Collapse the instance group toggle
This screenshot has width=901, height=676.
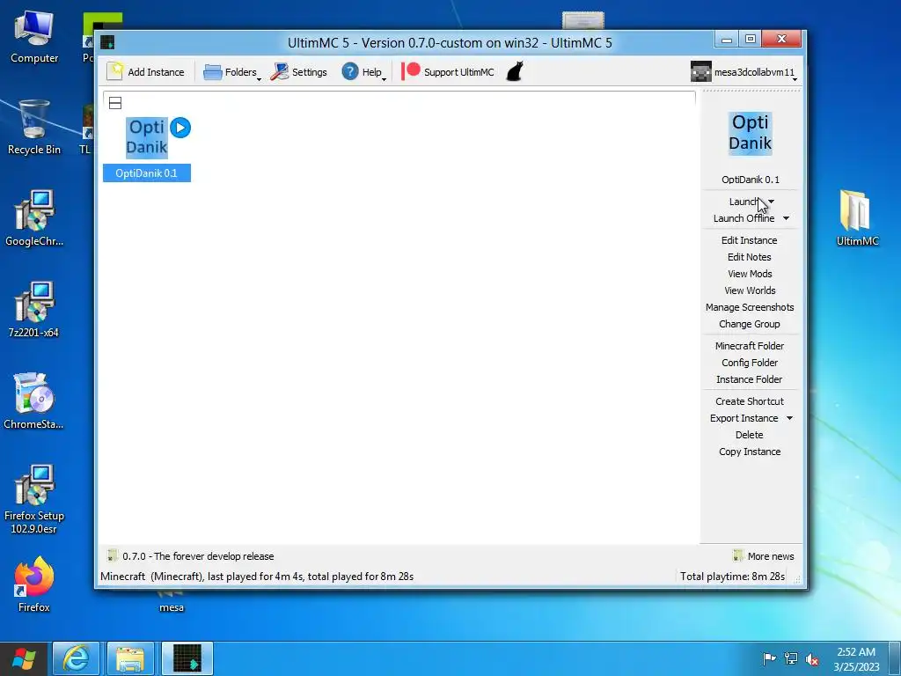115,103
